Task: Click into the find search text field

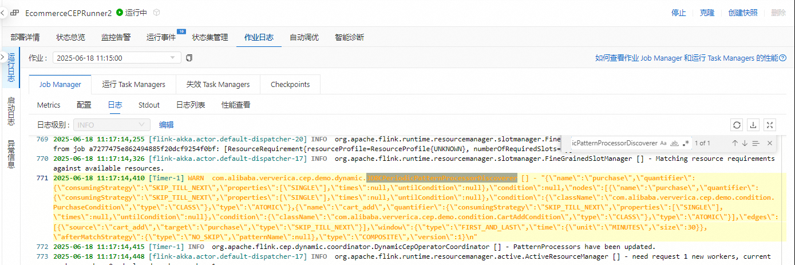Action: (614, 143)
